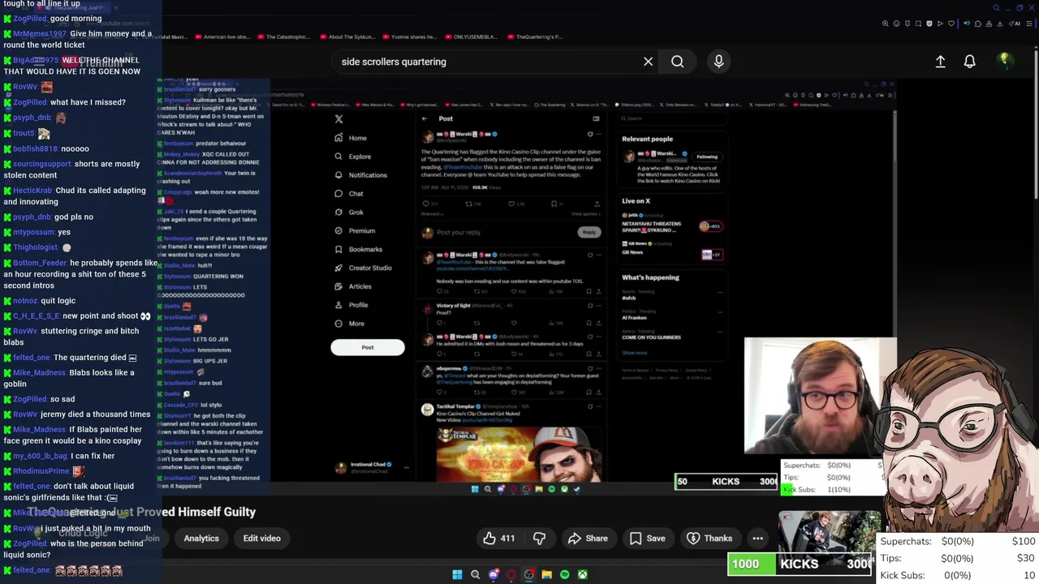
Task: Open Profile in X sidebar
Action: point(351,305)
